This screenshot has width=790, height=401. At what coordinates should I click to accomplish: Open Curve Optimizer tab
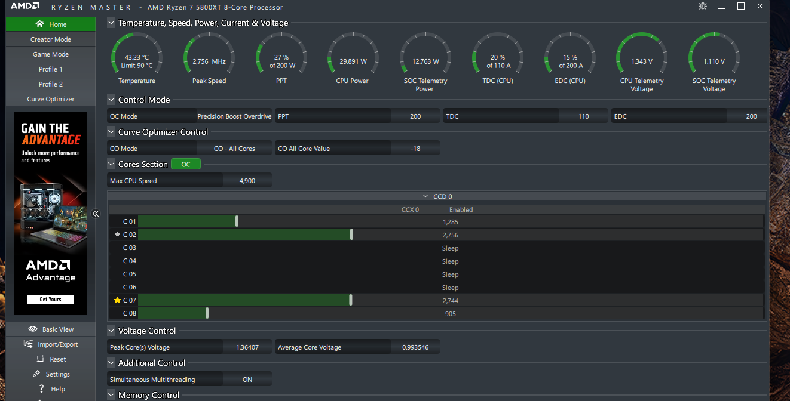[50, 99]
